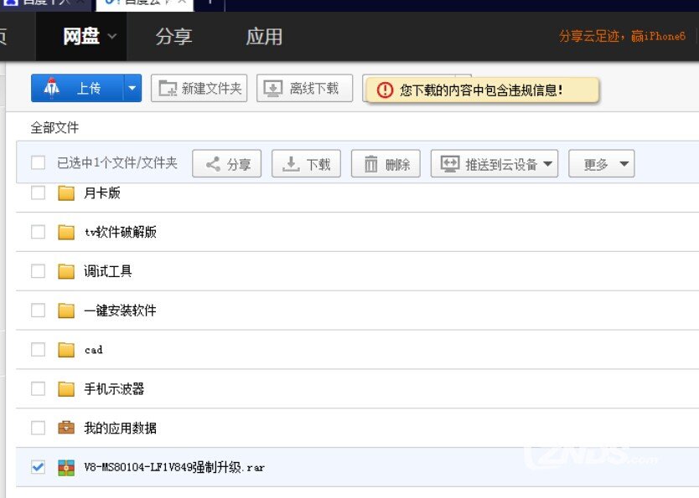Click the 删除 button
Screen dimensions: 699x498
click(x=386, y=164)
